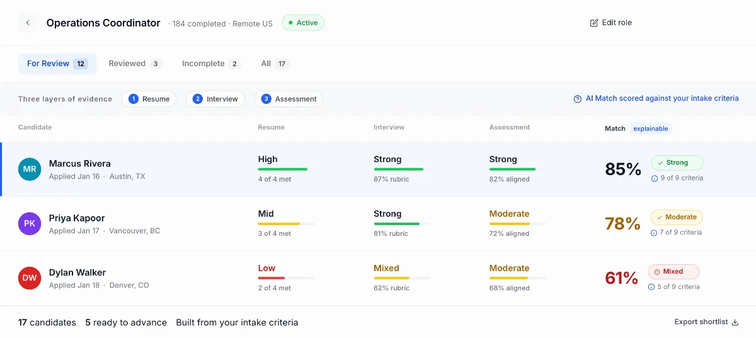Click the 72% aligned value
The image size is (756, 338).
[x=509, y=233]
